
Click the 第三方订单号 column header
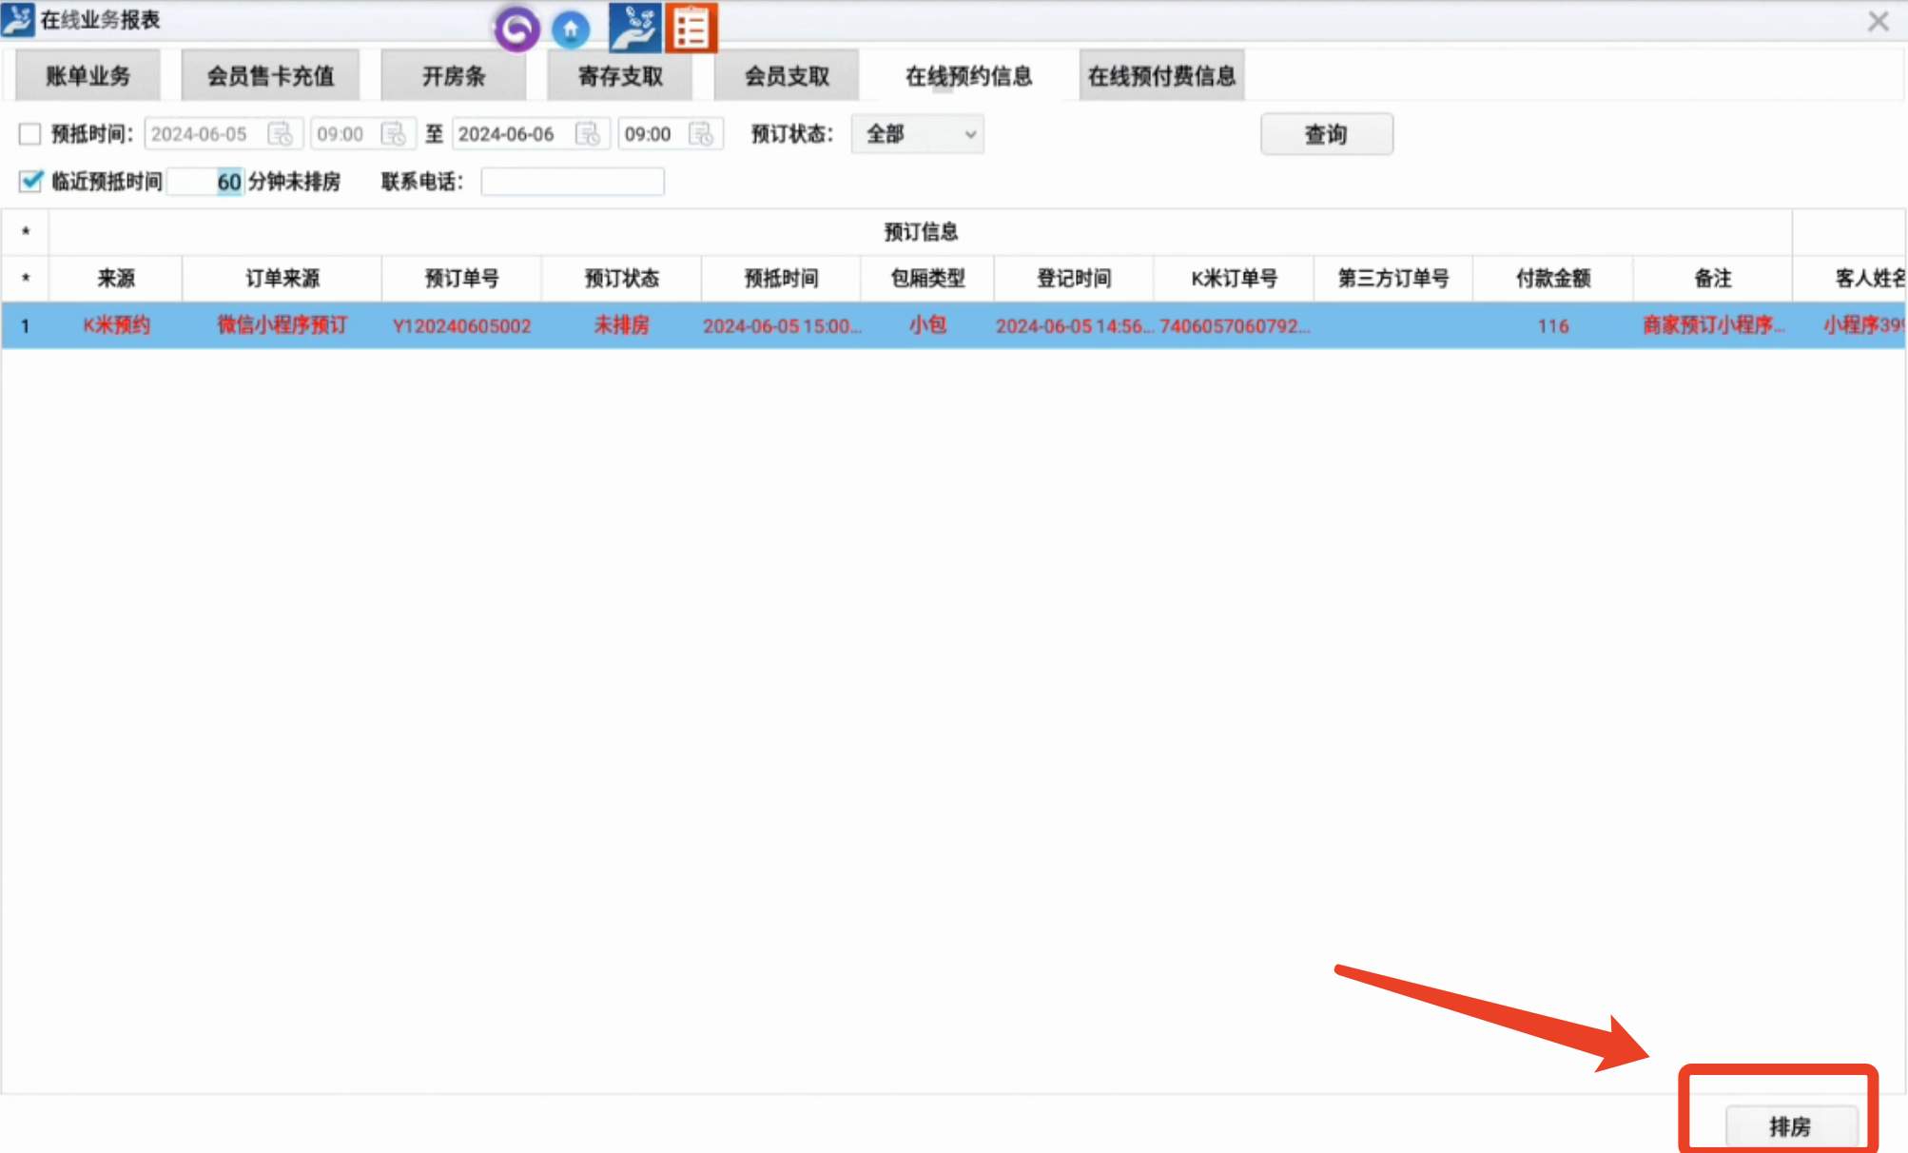[x=1393, y=278]
